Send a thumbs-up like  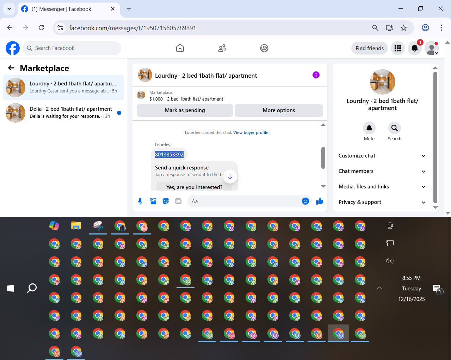(320, 201)
